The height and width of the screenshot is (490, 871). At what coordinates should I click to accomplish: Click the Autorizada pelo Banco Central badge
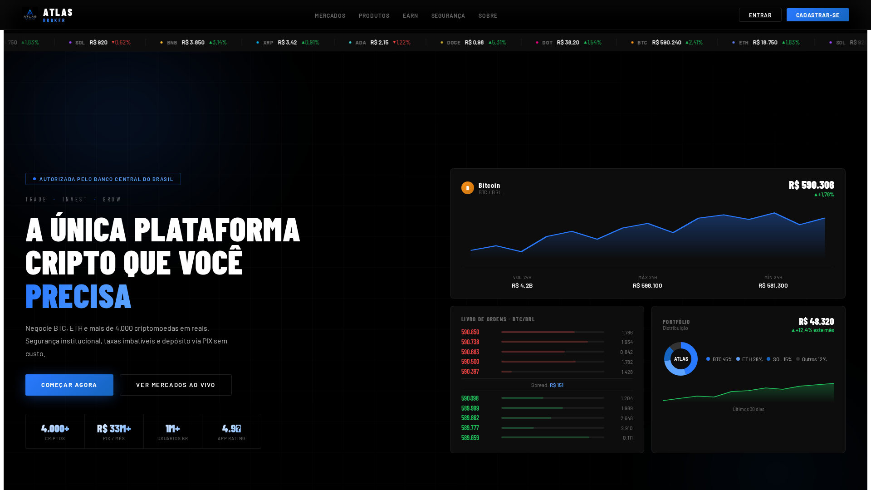pos(103,179)
